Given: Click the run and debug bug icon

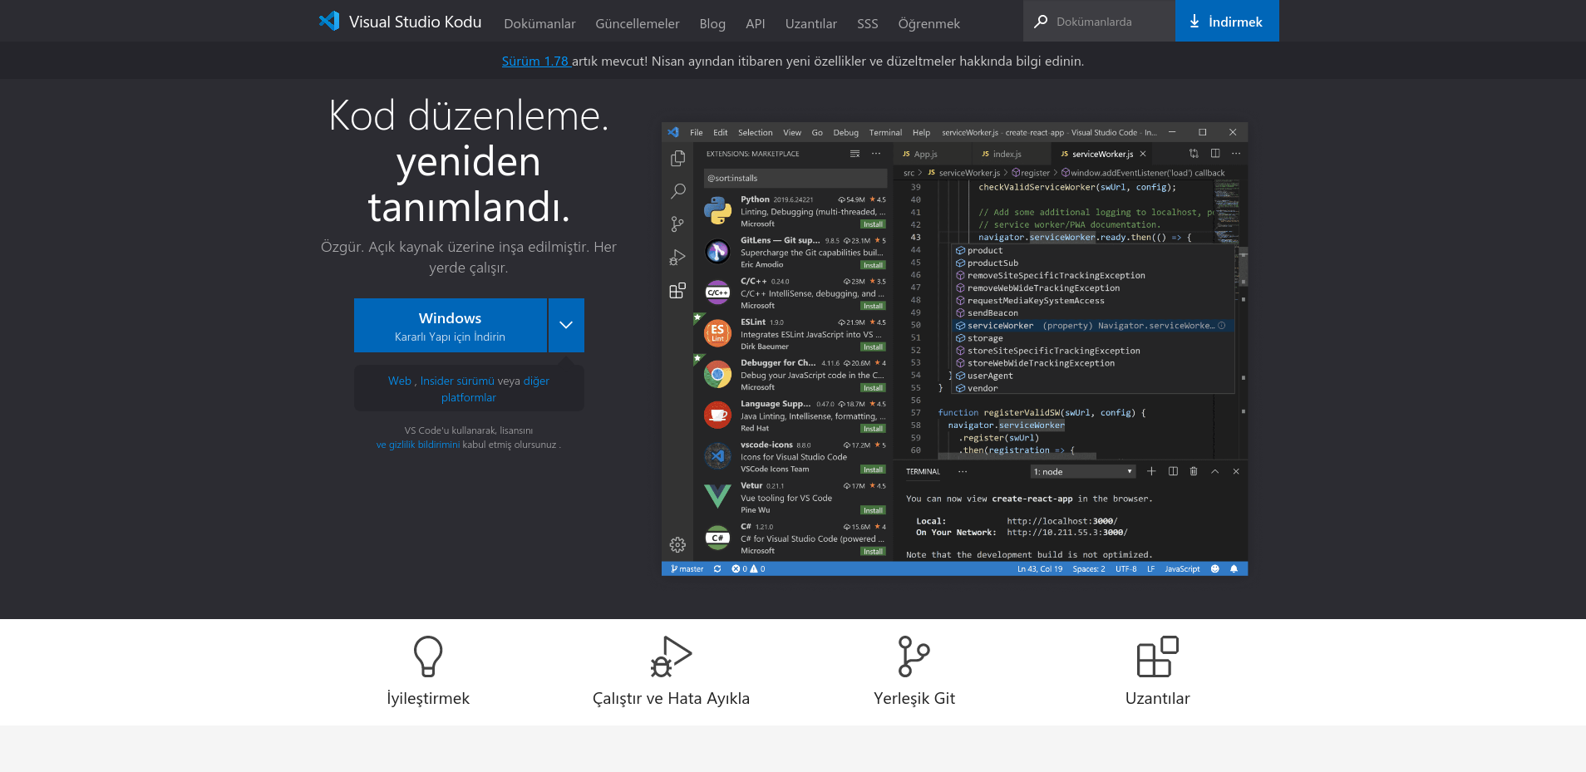Looking at the screenshot, I should click(671, 656).
